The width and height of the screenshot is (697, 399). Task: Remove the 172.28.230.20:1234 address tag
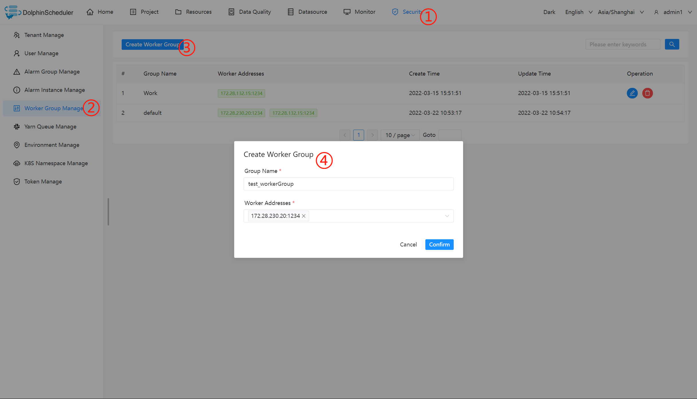pos(304,216)
